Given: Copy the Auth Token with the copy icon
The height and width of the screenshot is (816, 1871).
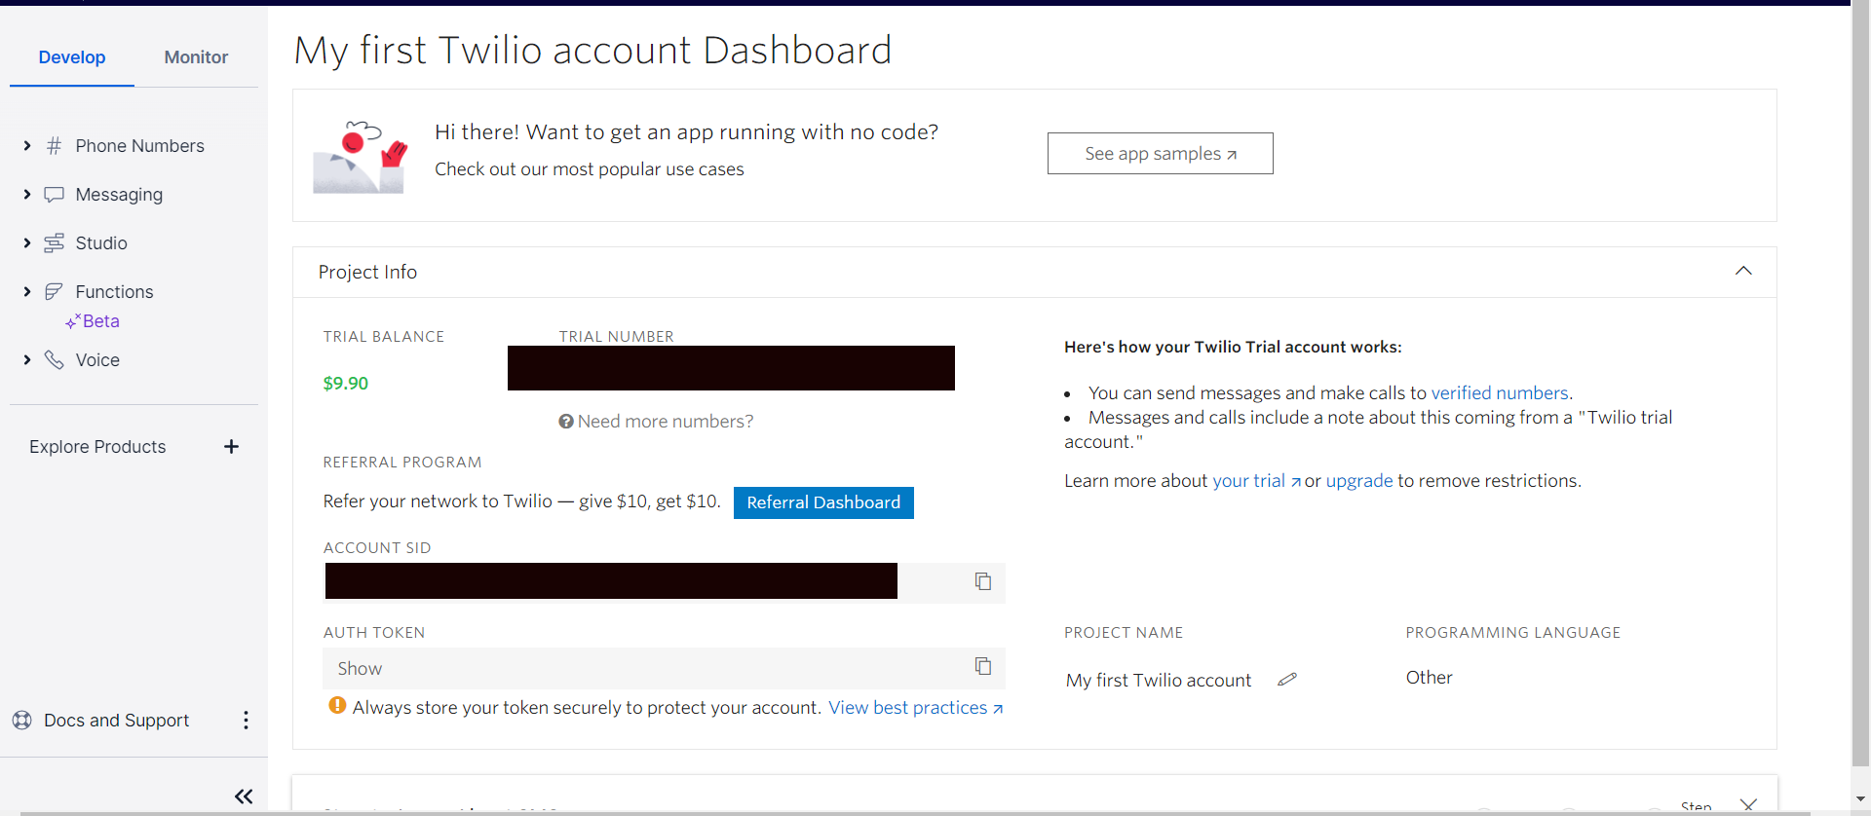Looking at the screenshot, I should click(983, 666).
